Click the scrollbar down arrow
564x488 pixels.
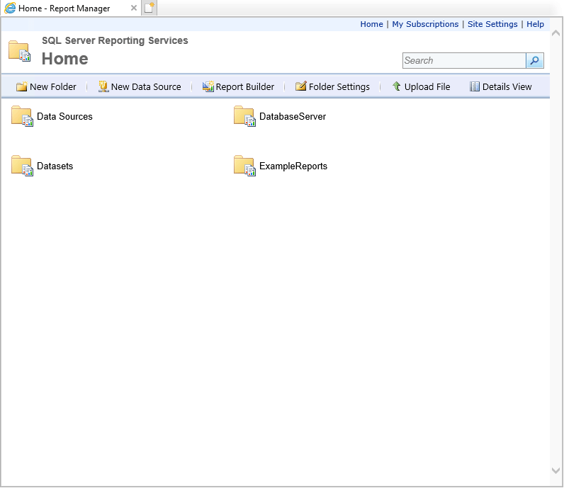[556, 470]
